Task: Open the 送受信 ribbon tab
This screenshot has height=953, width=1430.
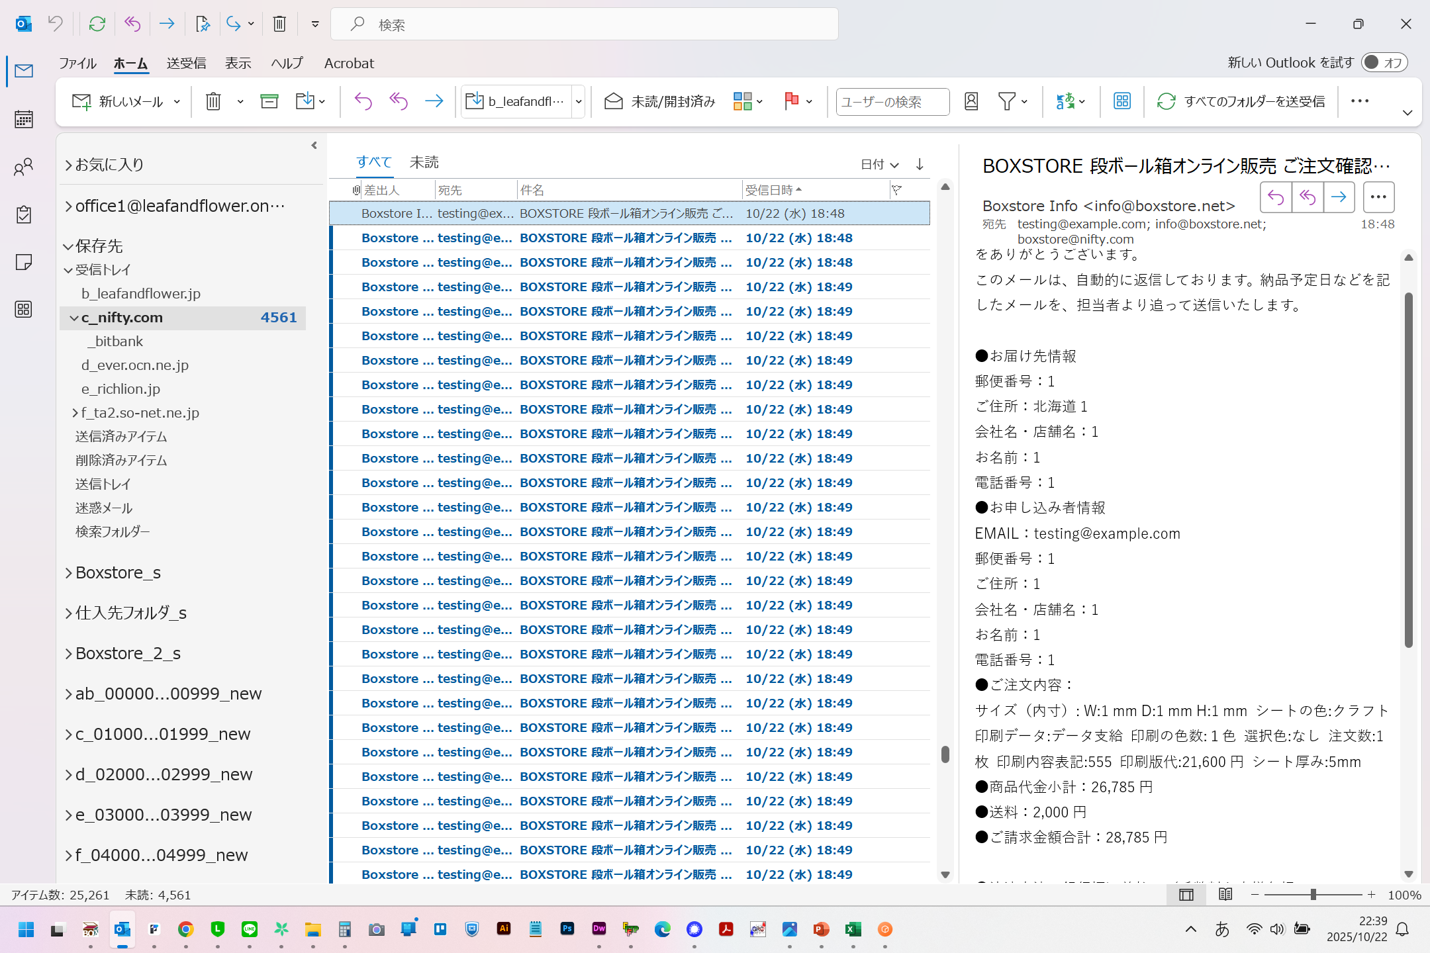Action: [x=186, y=63]
